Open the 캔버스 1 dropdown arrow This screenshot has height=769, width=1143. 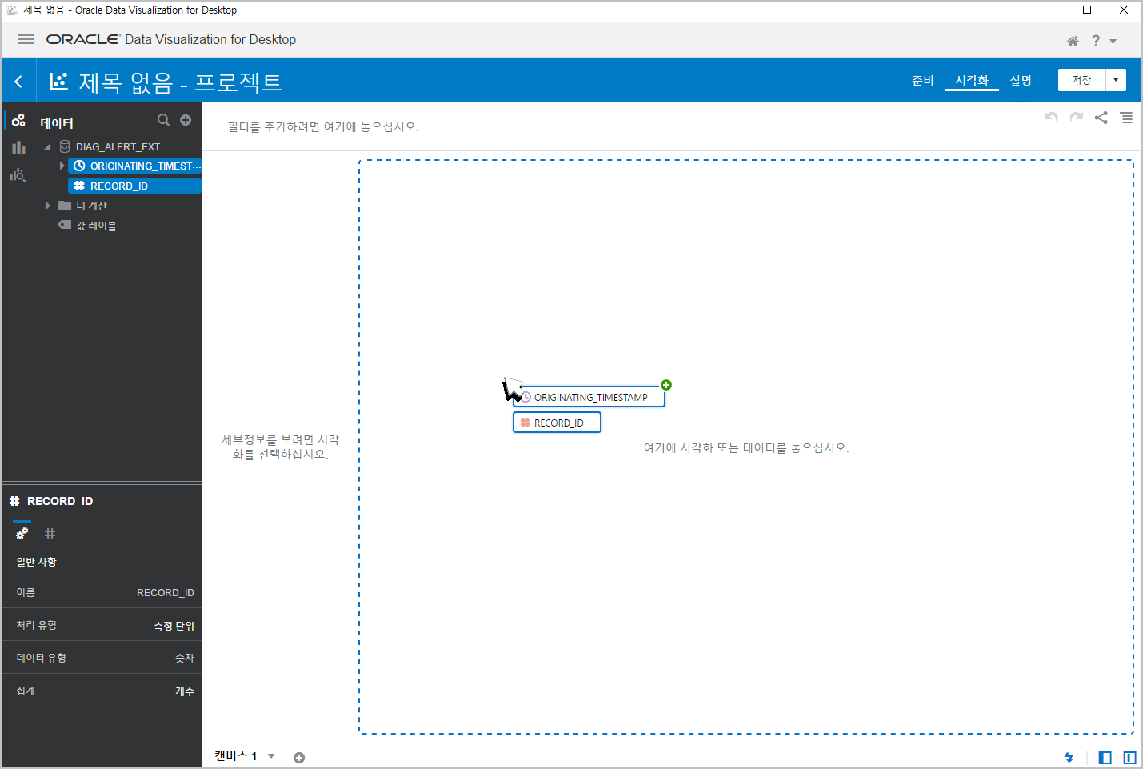pyautogui.click(x=271, y=756)
